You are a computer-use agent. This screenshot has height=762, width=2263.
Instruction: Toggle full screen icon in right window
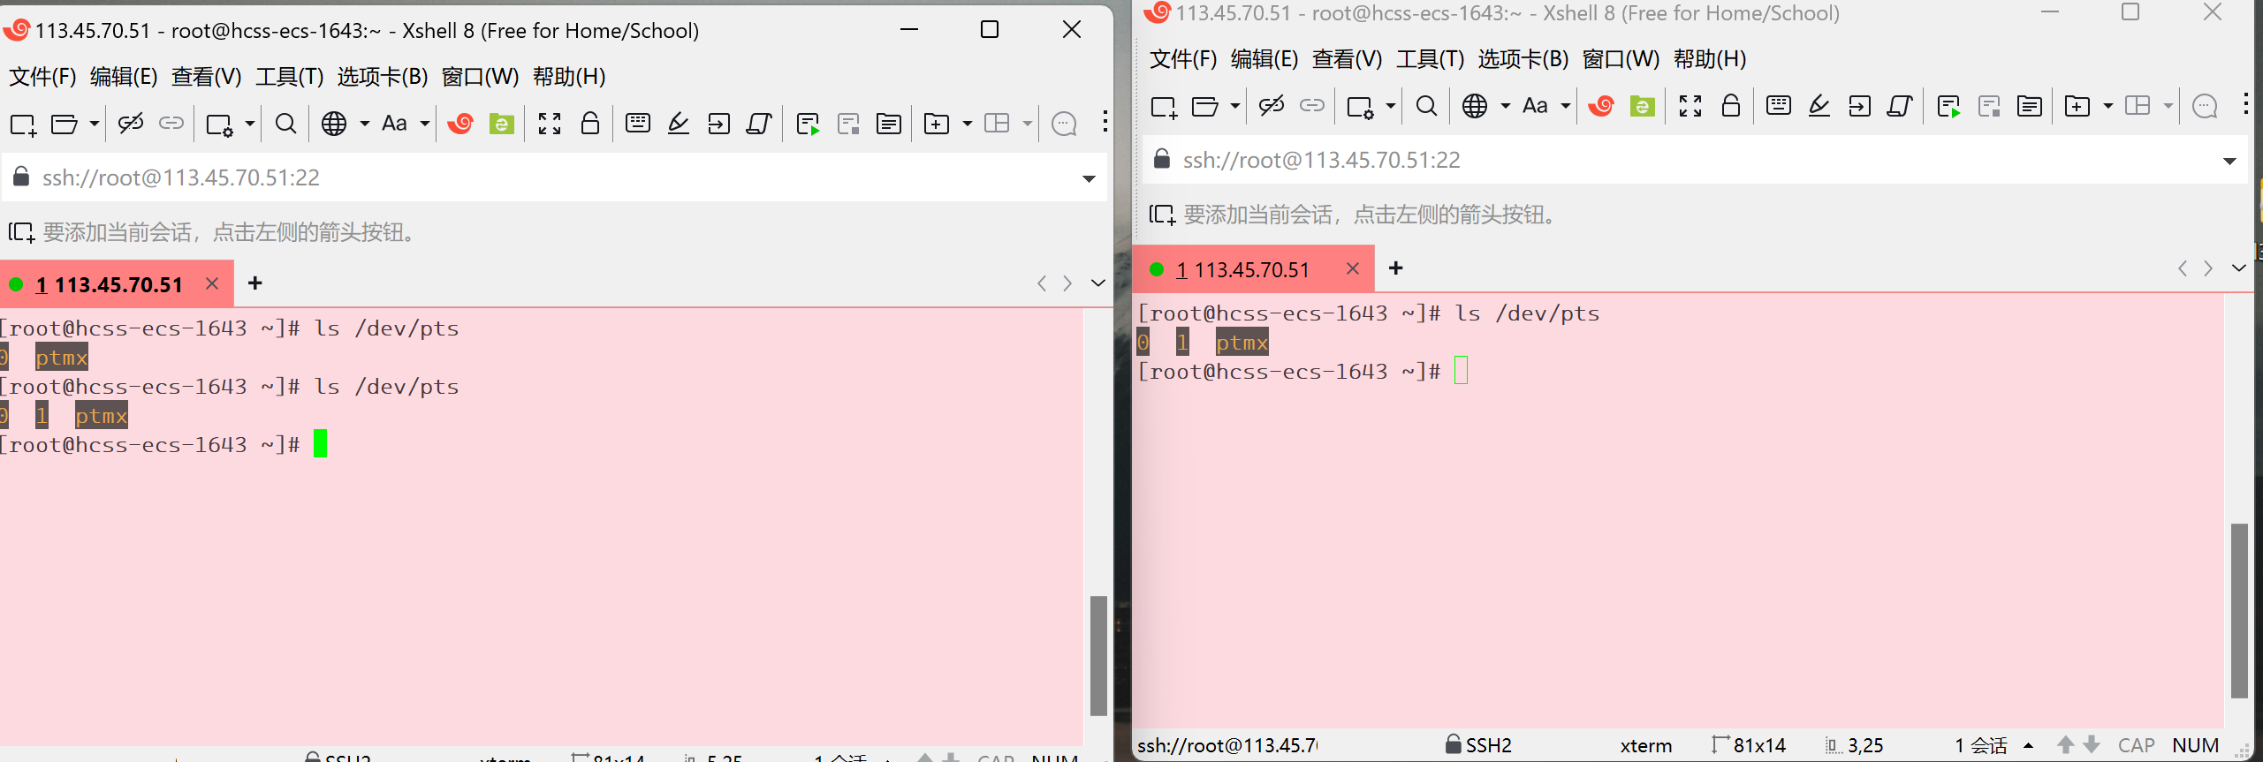coord(1690,106)
